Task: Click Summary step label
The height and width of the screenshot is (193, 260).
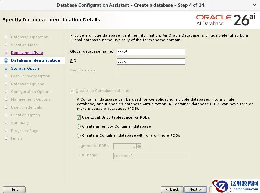Action: (20, 123)
